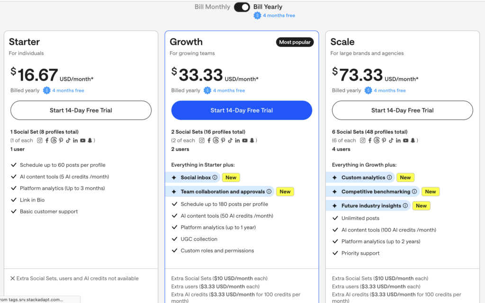Click the Facebook icon in Scale plan
This screenshot has width=485, height=303.
click(x=369, y=140)
